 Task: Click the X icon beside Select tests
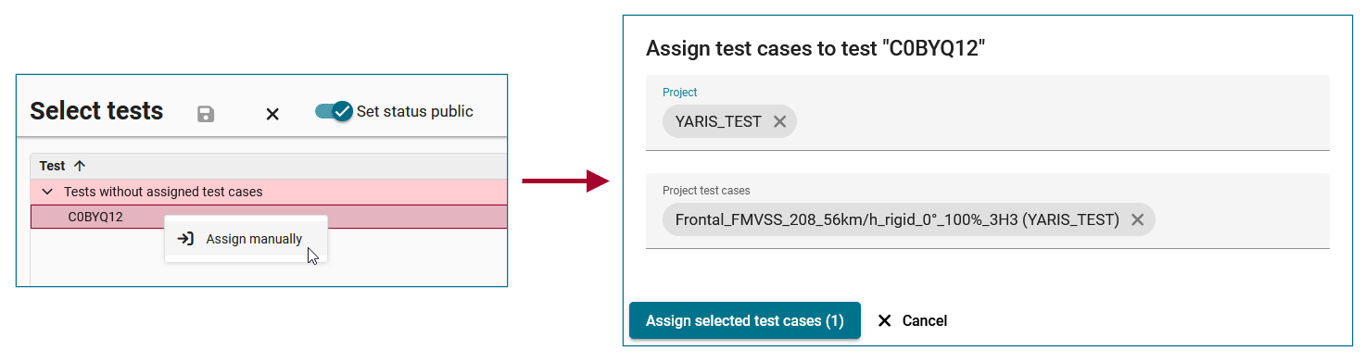(x=272, y=114)
